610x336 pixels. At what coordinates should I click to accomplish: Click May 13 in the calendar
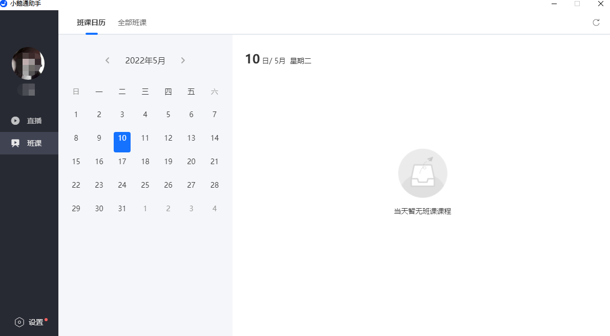coord(191,138)
